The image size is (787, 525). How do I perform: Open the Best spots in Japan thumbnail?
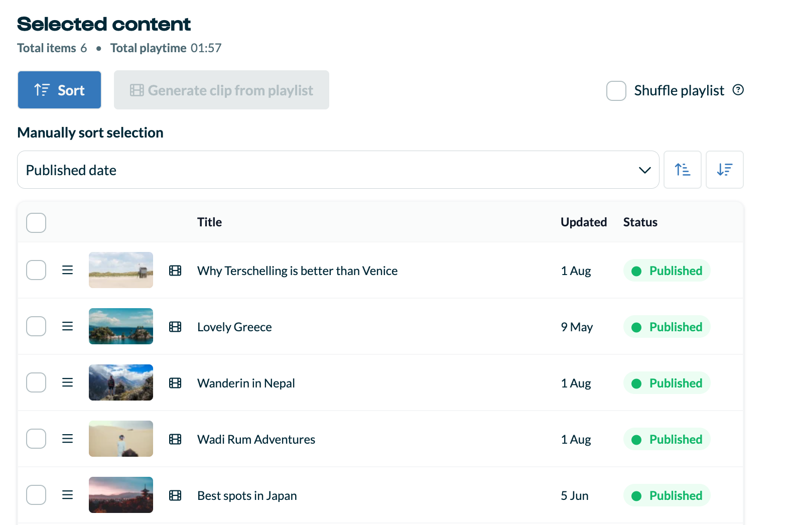[x=121, y=495]
